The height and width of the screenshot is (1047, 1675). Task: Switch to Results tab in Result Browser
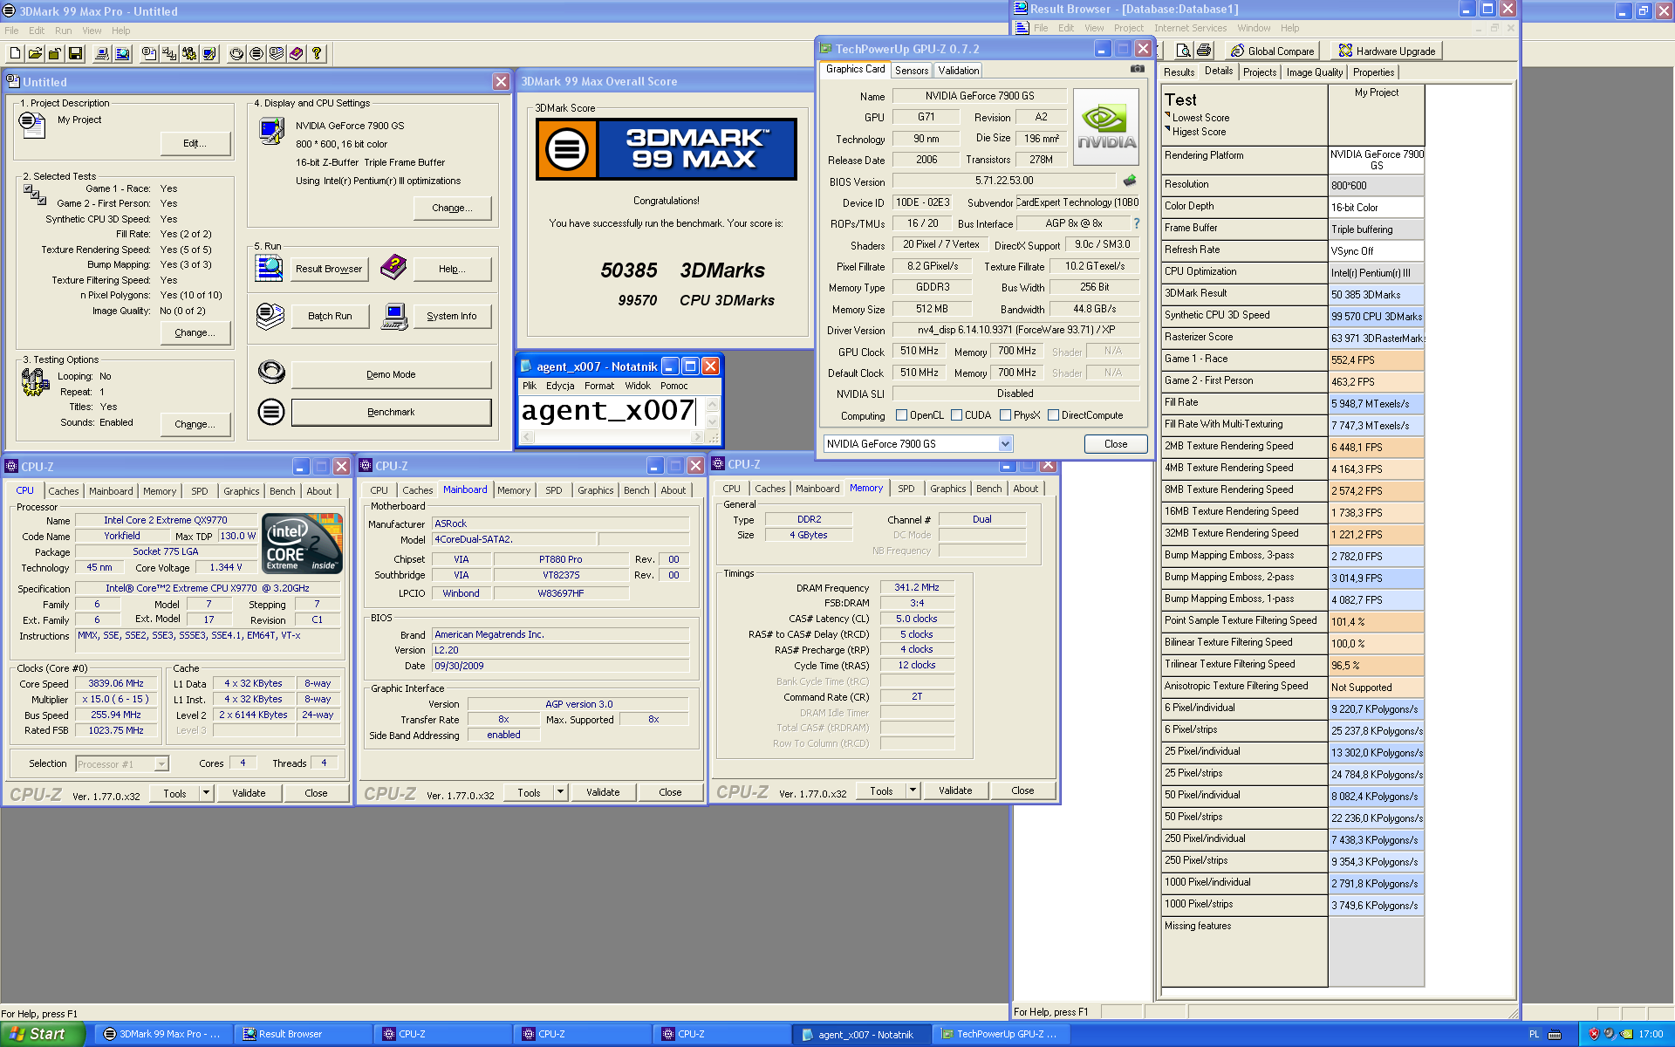tap(1179, 72)
